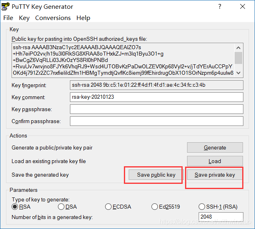This screenshot has height=229, width=255.
Task: Click the Key comment field
Action: click(x=157, y=97)
